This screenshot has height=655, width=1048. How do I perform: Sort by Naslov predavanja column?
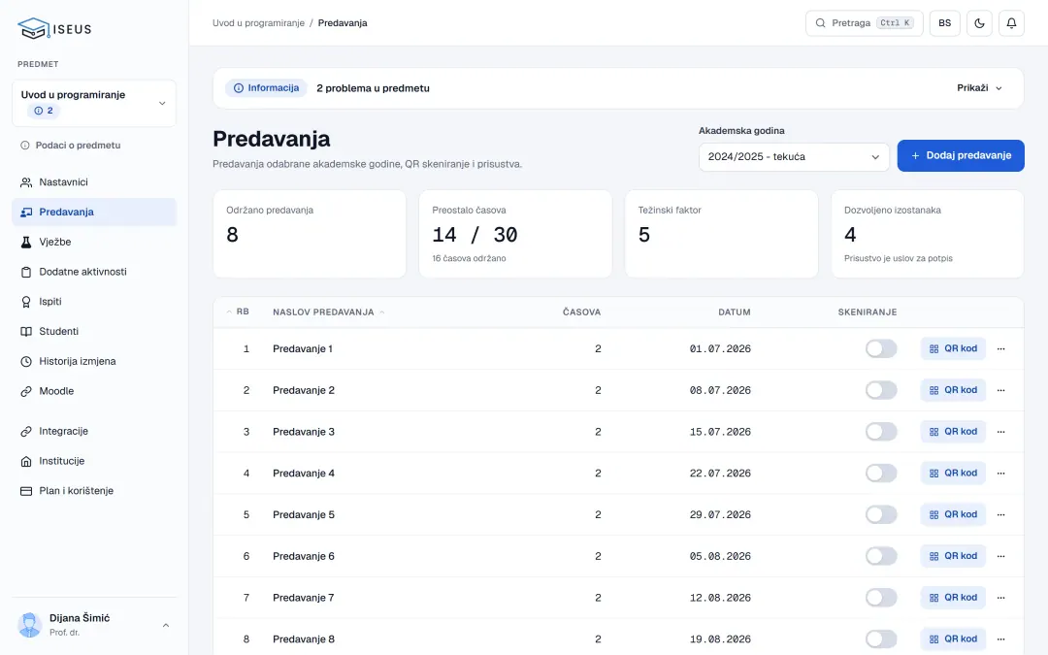pyautogui.click(x=328, y=312)
